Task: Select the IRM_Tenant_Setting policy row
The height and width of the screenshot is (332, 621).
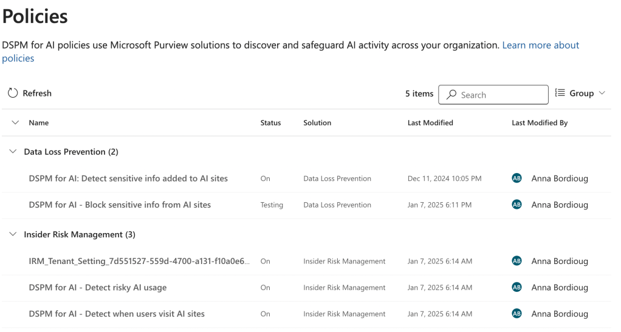Action: [x=139, y=261]
